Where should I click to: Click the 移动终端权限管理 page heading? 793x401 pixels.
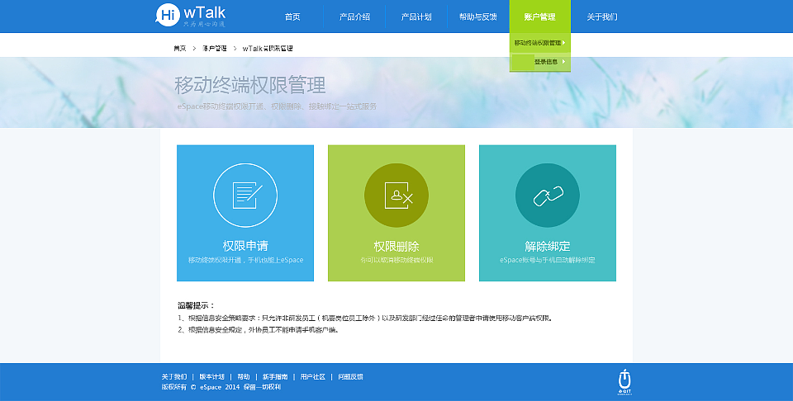coord(249,85)
